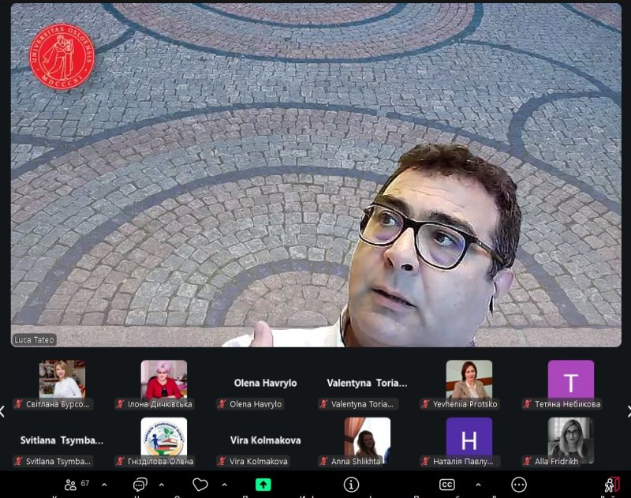Screen dimensions: 631x498
Task: Open the participants list icon
Action: click(x=71, y=485)
